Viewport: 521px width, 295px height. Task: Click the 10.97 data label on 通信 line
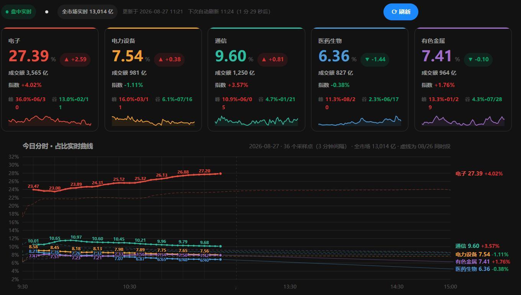coord(76,238)
